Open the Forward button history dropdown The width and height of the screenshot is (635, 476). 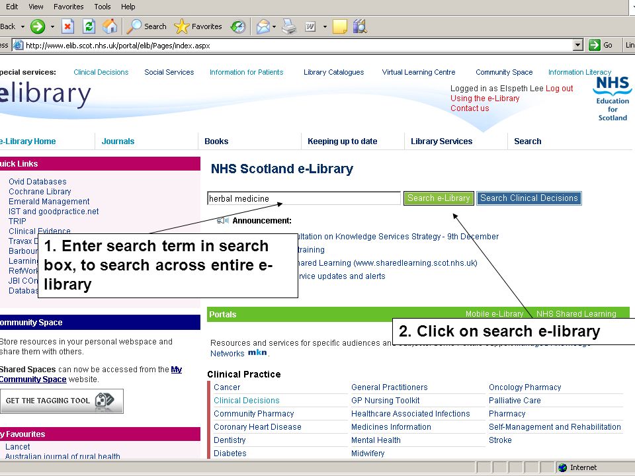pos(52,26)
